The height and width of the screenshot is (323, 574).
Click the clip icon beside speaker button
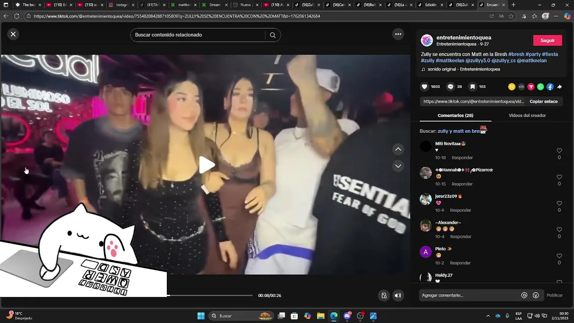[x=384, y=295]
